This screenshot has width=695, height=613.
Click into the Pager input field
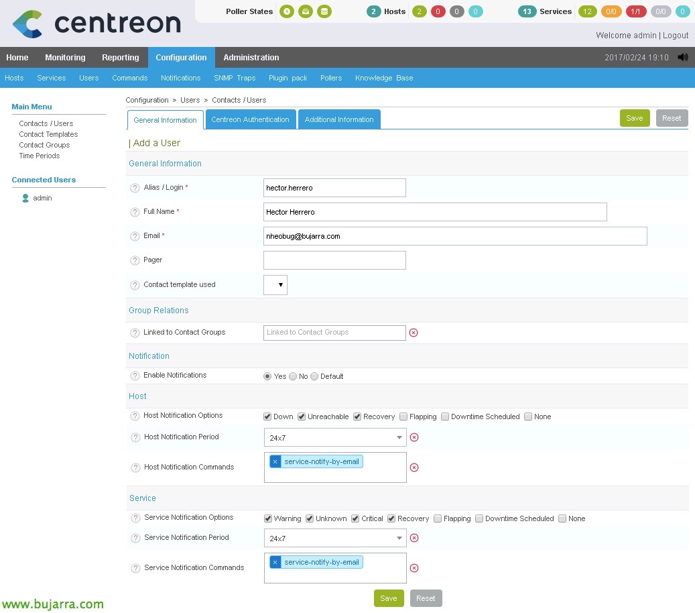point(334,260)
